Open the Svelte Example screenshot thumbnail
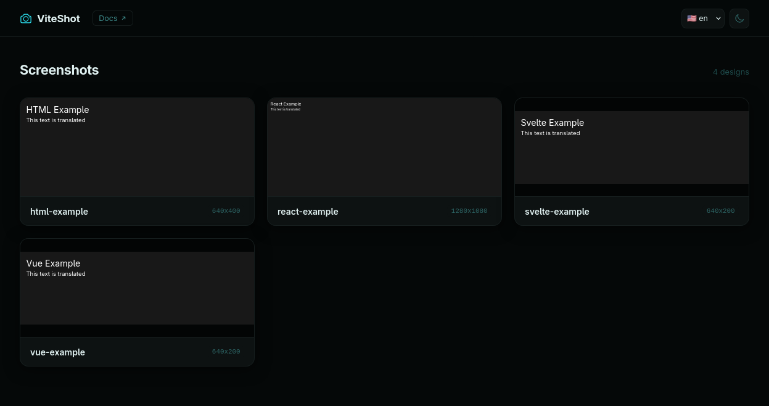 631,147
